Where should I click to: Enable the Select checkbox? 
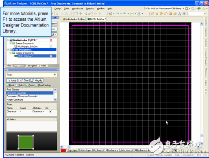point(17,85)
